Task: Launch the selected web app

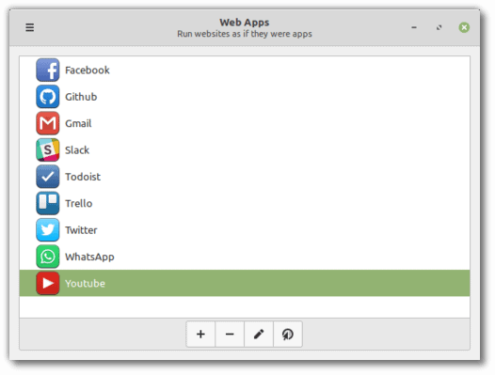Action: point(288,334)
